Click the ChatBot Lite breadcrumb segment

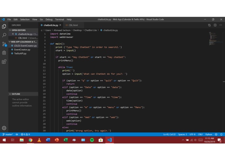point(91,30)
